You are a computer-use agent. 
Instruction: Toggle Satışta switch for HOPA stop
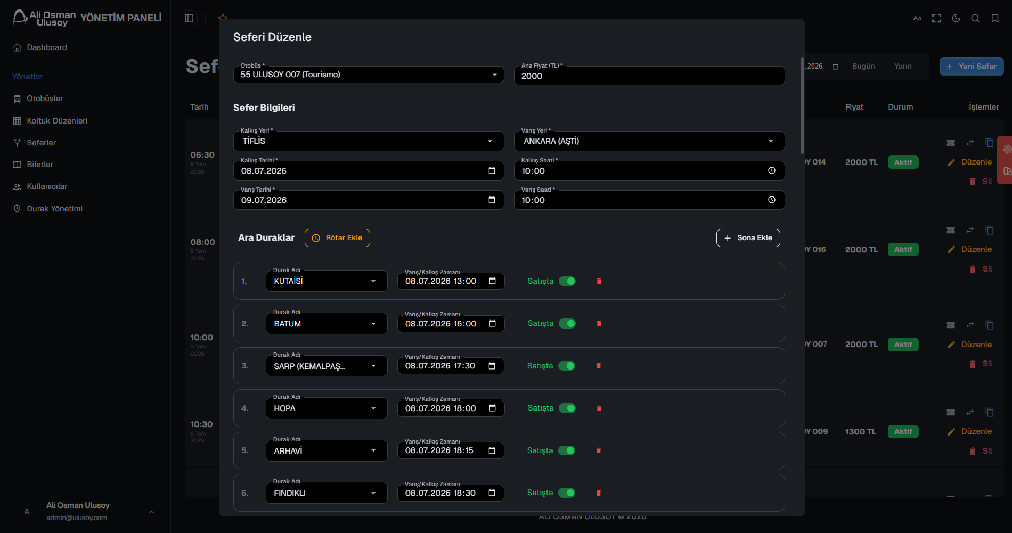(567, 408)
